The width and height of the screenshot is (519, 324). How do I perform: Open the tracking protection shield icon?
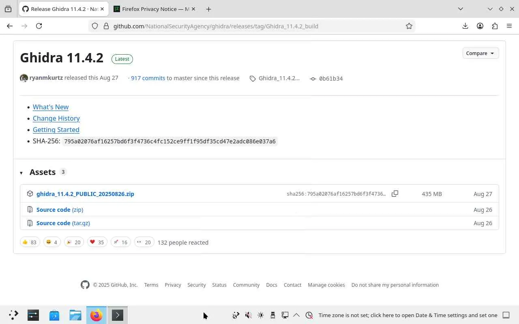(x=95, y=26)
